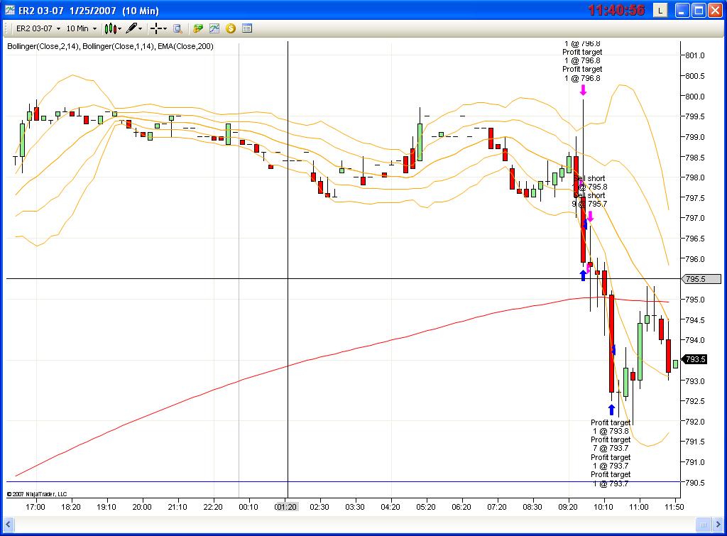This screenshot has height=536, width=727.
Task: Click the magenta sell arrow near 800.0
Action: (584, 89)
